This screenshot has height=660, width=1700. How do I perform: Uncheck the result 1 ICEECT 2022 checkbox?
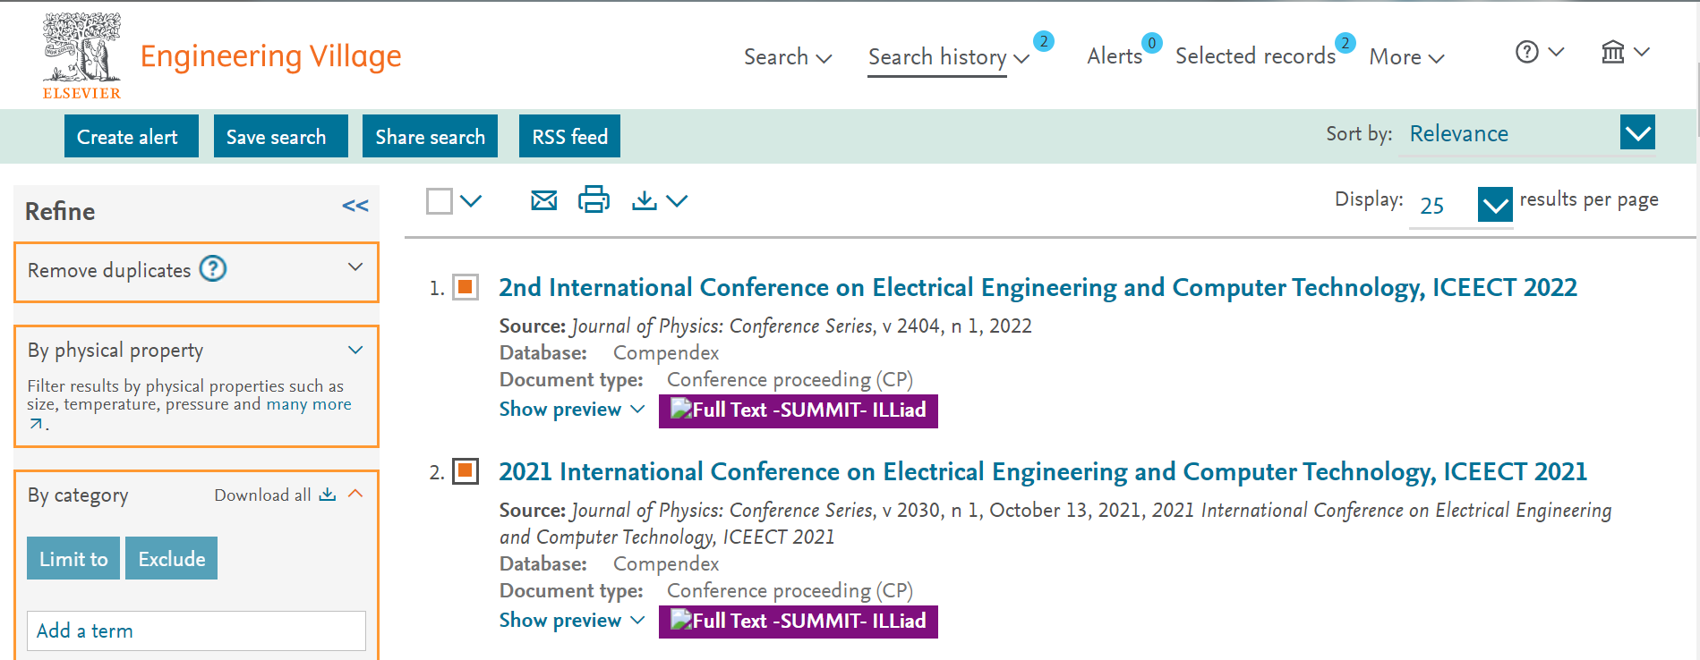click(x=466, y=287)
